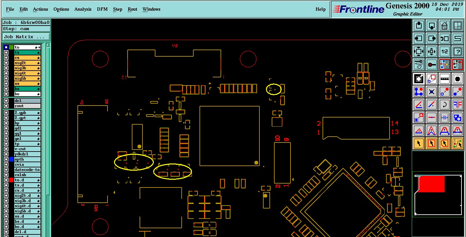Click the pan right arrow icon

pyautogui.click(x=432, y=39)
